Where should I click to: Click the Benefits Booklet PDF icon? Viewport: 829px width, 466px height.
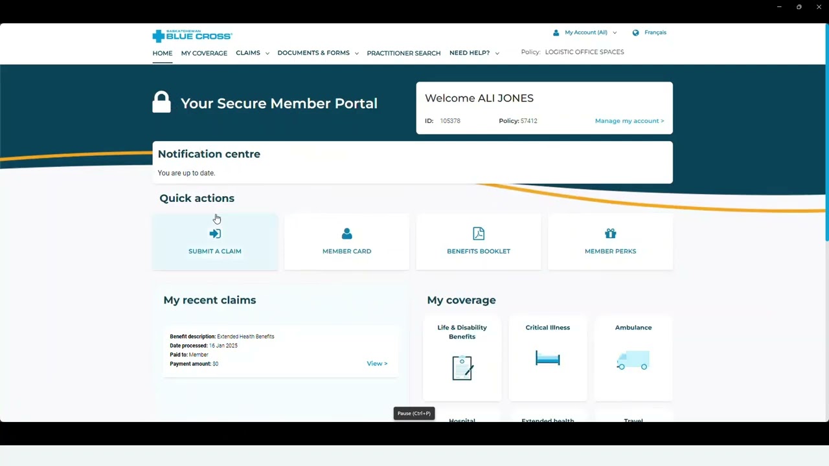[x=479, y=234]
